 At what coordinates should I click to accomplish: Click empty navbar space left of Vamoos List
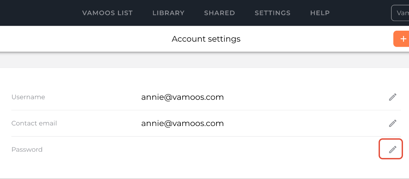(40, 13)
